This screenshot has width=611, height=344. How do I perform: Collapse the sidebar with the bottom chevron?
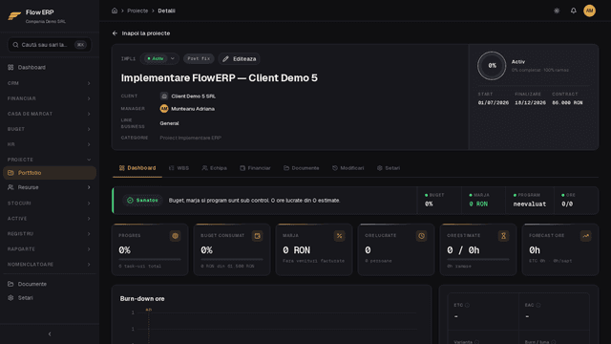pyautogui.click(x=50, y=333)
